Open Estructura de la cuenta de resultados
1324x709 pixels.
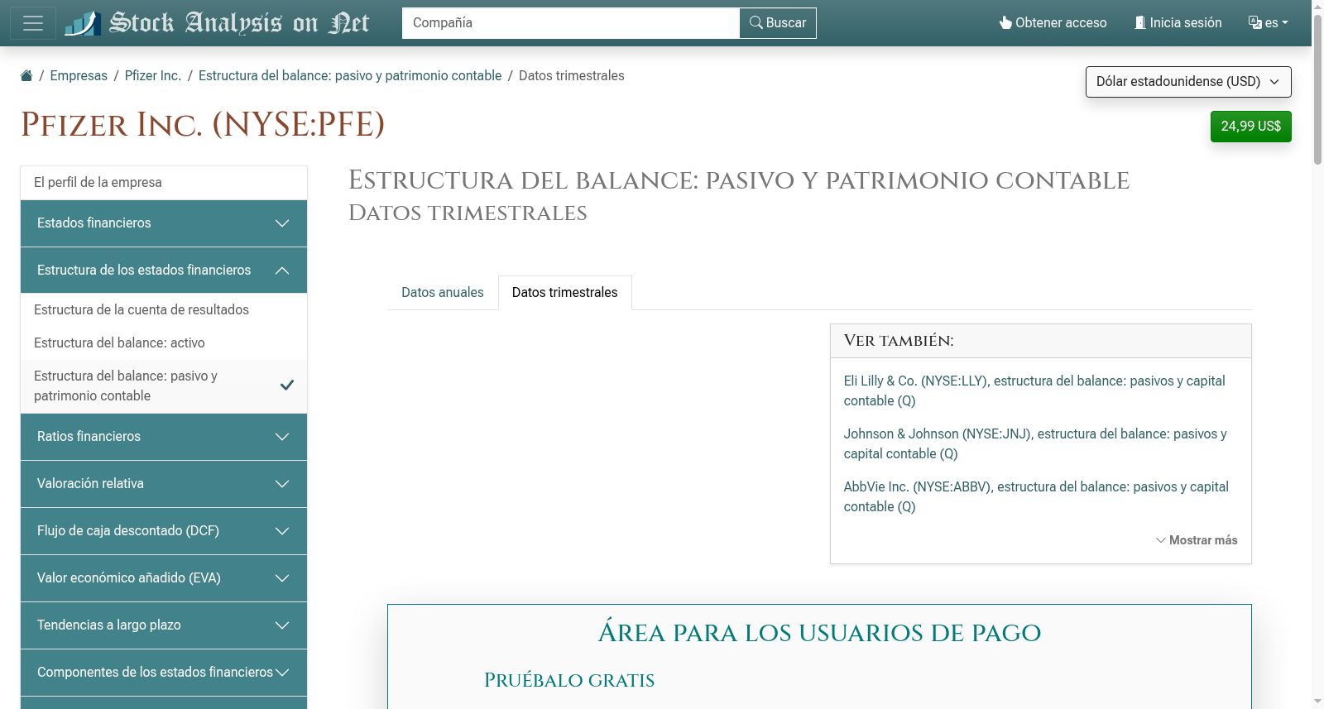coord(164,309)
